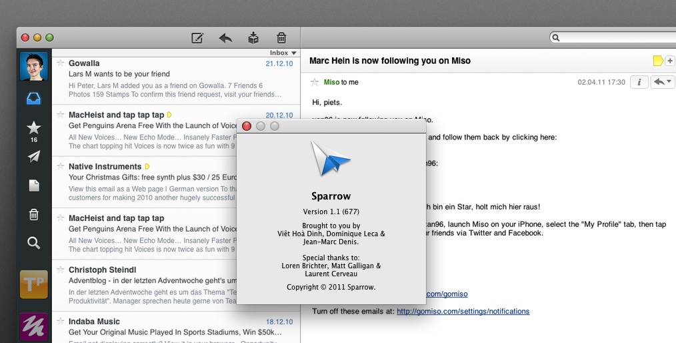Open the Inbox dropdown above message list
Image resolution: width=676 pixels, height=343 pixels.
tap(283, 53)
